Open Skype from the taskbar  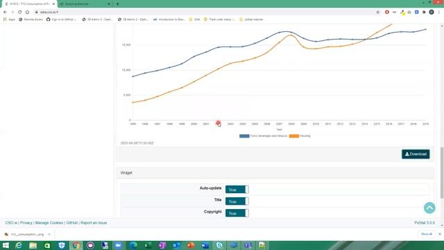pyautogui.click(x=219, y=245)
